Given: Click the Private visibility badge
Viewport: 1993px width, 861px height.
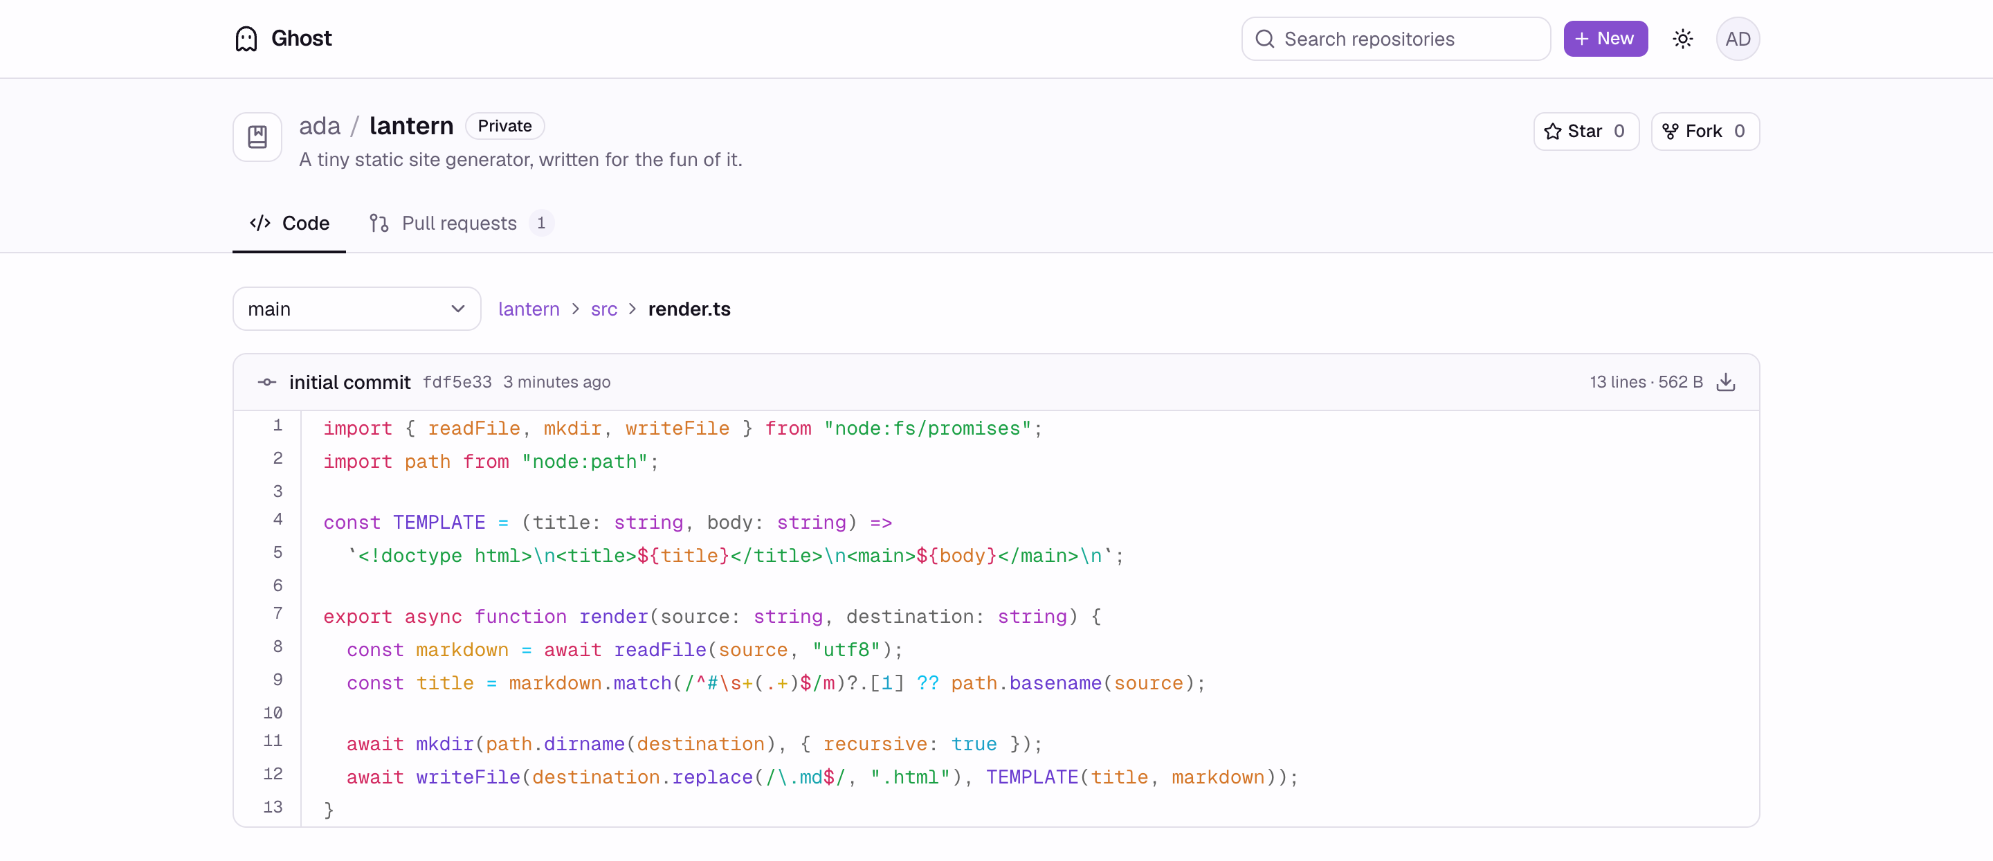Looking at the screenshot, I should [504, 126].
